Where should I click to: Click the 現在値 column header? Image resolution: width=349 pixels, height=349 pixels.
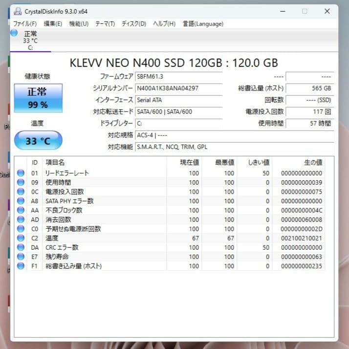pyautogui.click(x=184, y=162)
